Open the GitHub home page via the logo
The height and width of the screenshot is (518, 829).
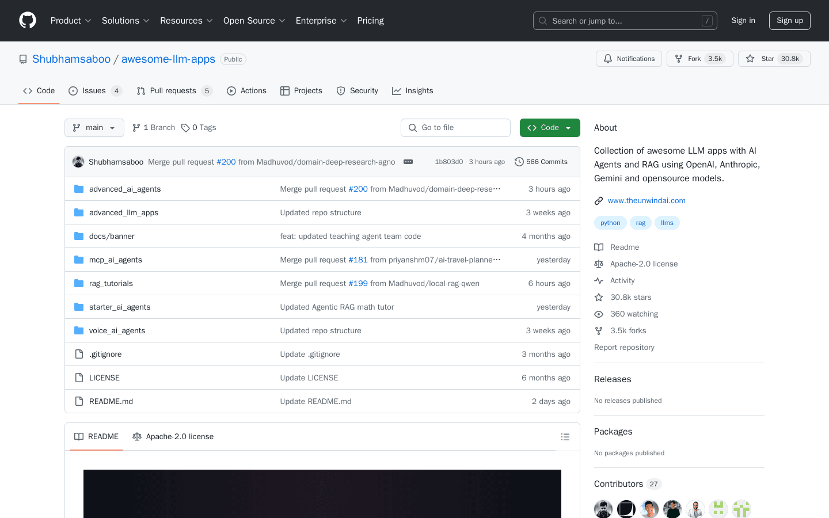[x=27, y=20]
